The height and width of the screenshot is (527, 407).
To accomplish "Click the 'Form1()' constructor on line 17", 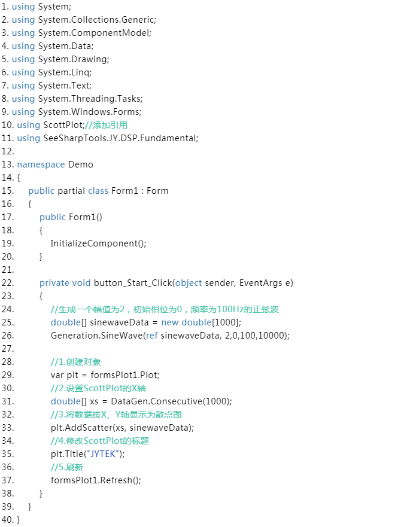I will pos(86,217).
